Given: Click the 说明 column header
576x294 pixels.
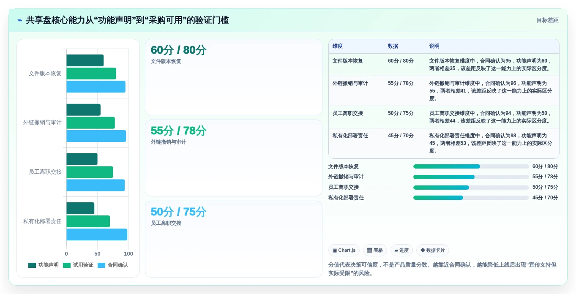Looking at the screenshot, I should coord(434,46).
